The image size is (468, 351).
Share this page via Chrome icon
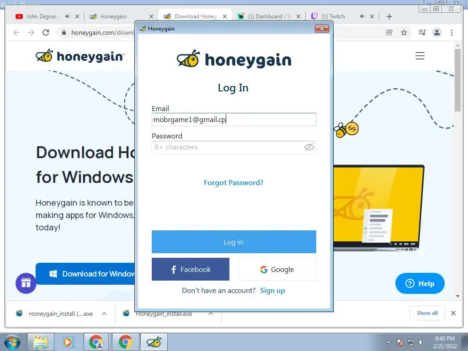point(389,32)
